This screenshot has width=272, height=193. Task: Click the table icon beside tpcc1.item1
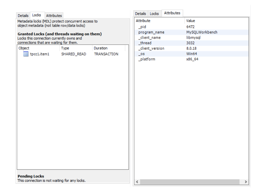click(x=26, y=54)
